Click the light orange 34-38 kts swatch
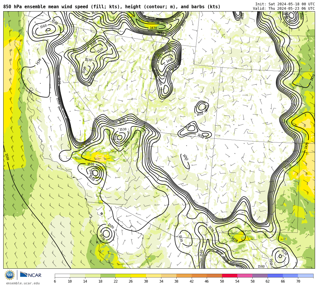 point(169,275)
